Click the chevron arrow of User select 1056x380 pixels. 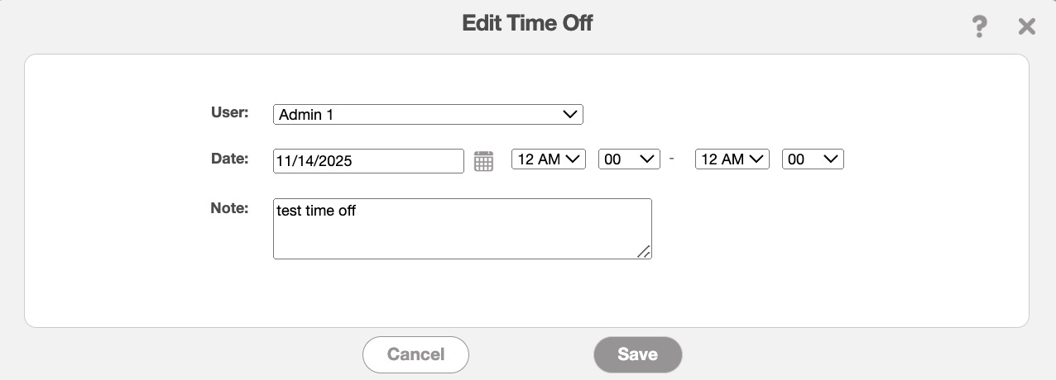tap(569, 115)
